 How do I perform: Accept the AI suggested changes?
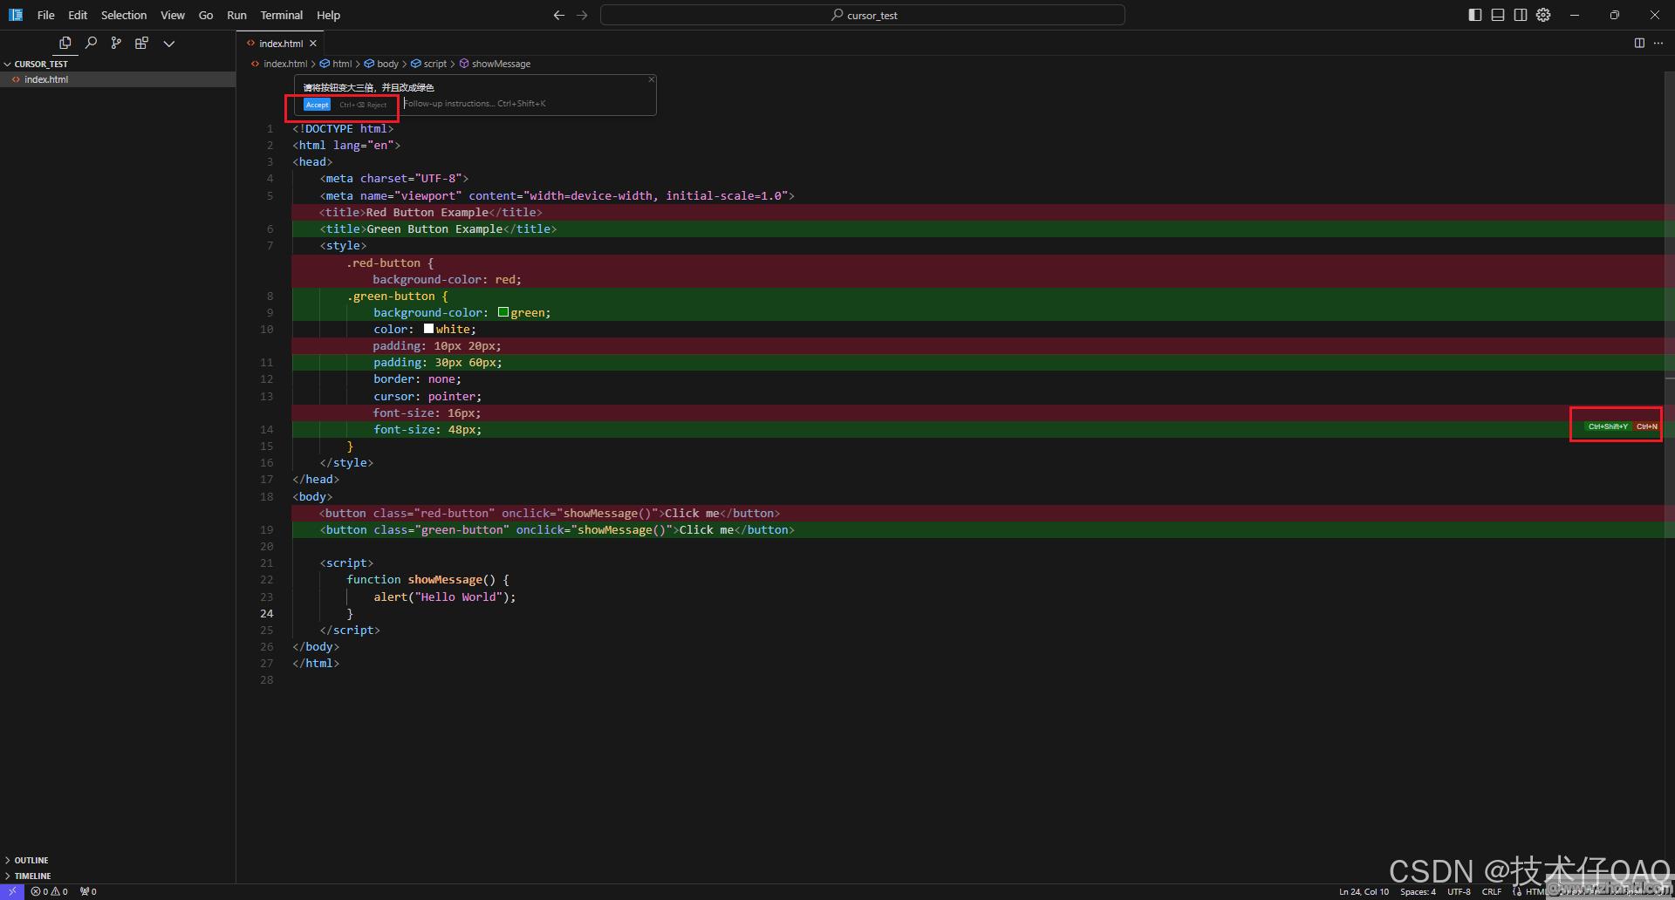317,105
